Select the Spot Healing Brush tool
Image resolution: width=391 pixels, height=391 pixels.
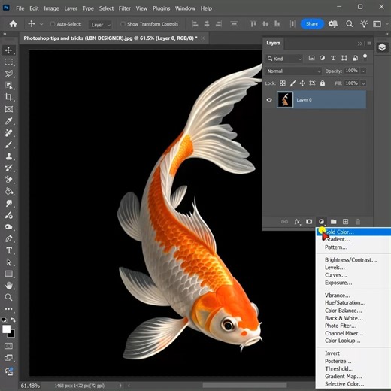pyautogui.click(x=9, y=133)
